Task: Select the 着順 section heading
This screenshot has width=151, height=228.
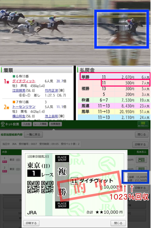Action: [8, 70]
